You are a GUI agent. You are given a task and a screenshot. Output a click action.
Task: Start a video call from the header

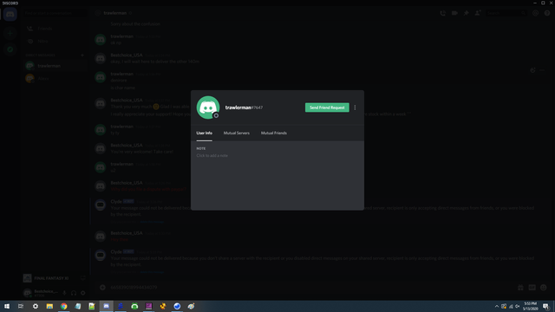[x=454, y=13]
